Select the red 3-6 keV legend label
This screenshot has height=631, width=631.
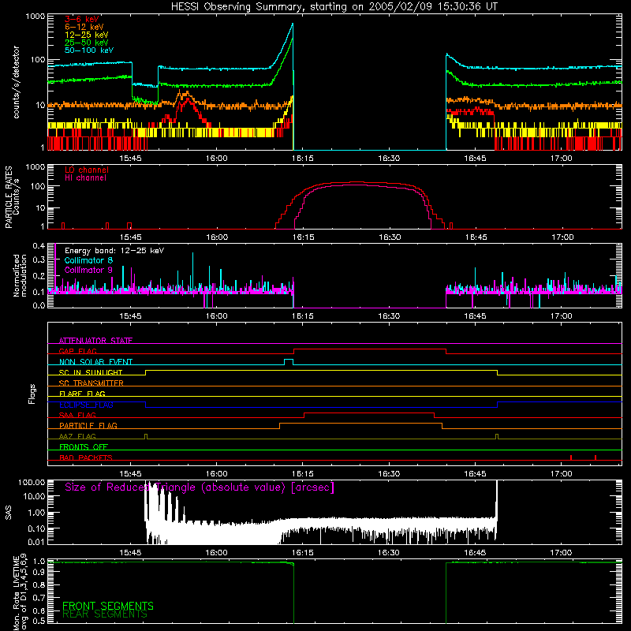82,19
